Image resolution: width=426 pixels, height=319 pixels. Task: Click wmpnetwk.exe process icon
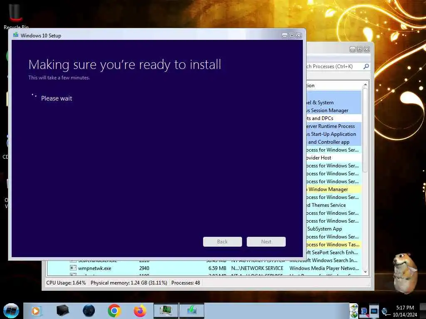tap(73, 268)
